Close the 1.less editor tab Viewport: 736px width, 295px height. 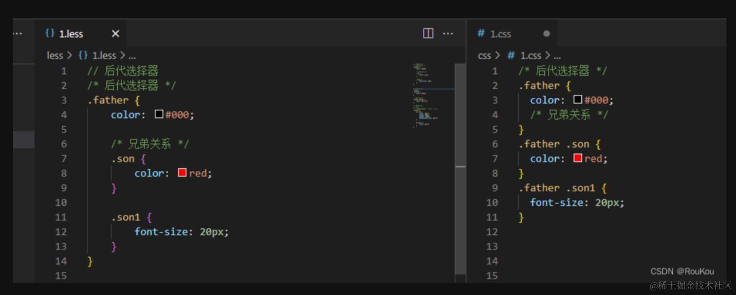pos(115,34)
